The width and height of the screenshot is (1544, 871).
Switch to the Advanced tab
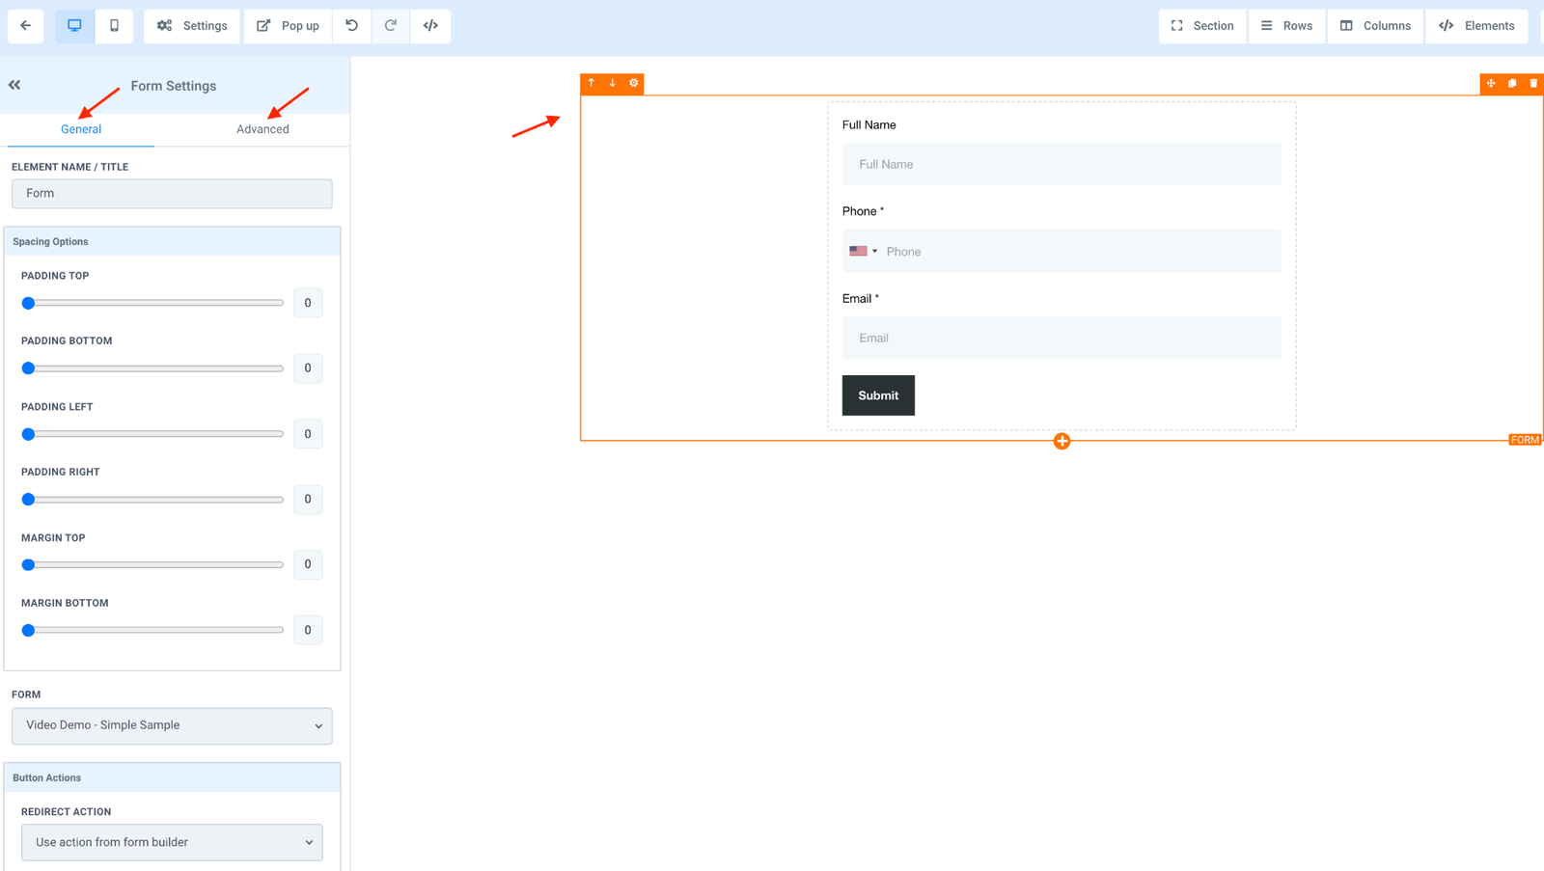262,129
